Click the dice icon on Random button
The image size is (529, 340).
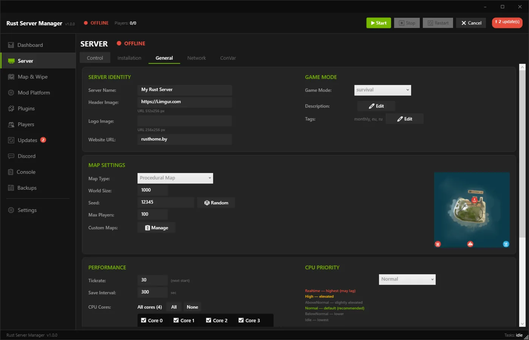207,203
